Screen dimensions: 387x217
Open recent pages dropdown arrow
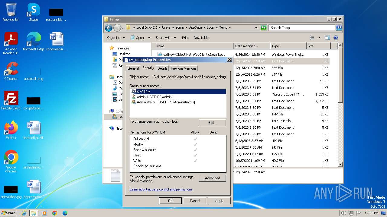[x=123, y=28]
